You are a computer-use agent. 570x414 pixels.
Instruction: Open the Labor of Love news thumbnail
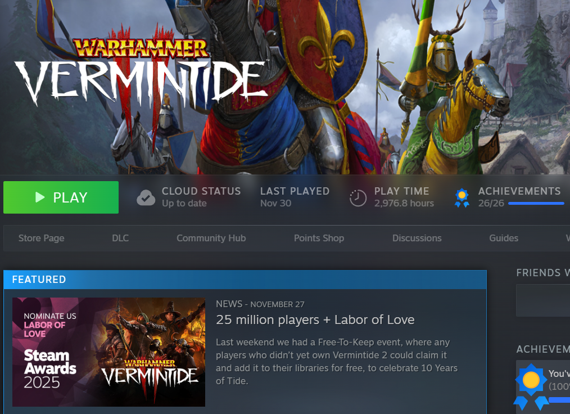click(x=108, y=352)
